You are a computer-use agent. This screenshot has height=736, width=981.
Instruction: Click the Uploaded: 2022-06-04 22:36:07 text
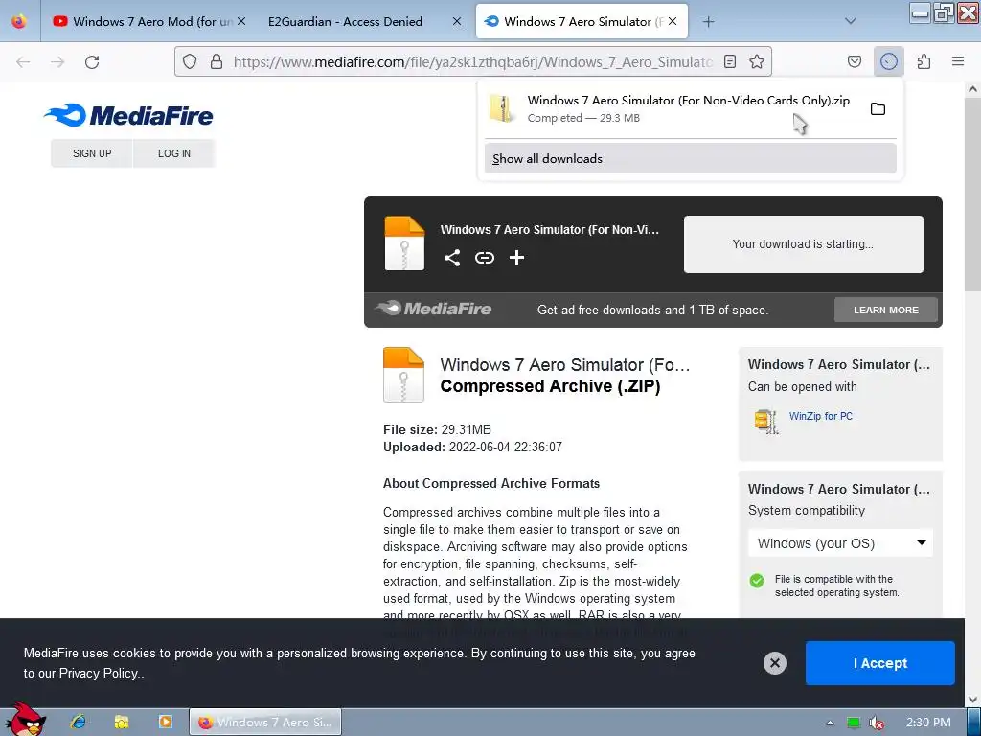tap(472, 447)
